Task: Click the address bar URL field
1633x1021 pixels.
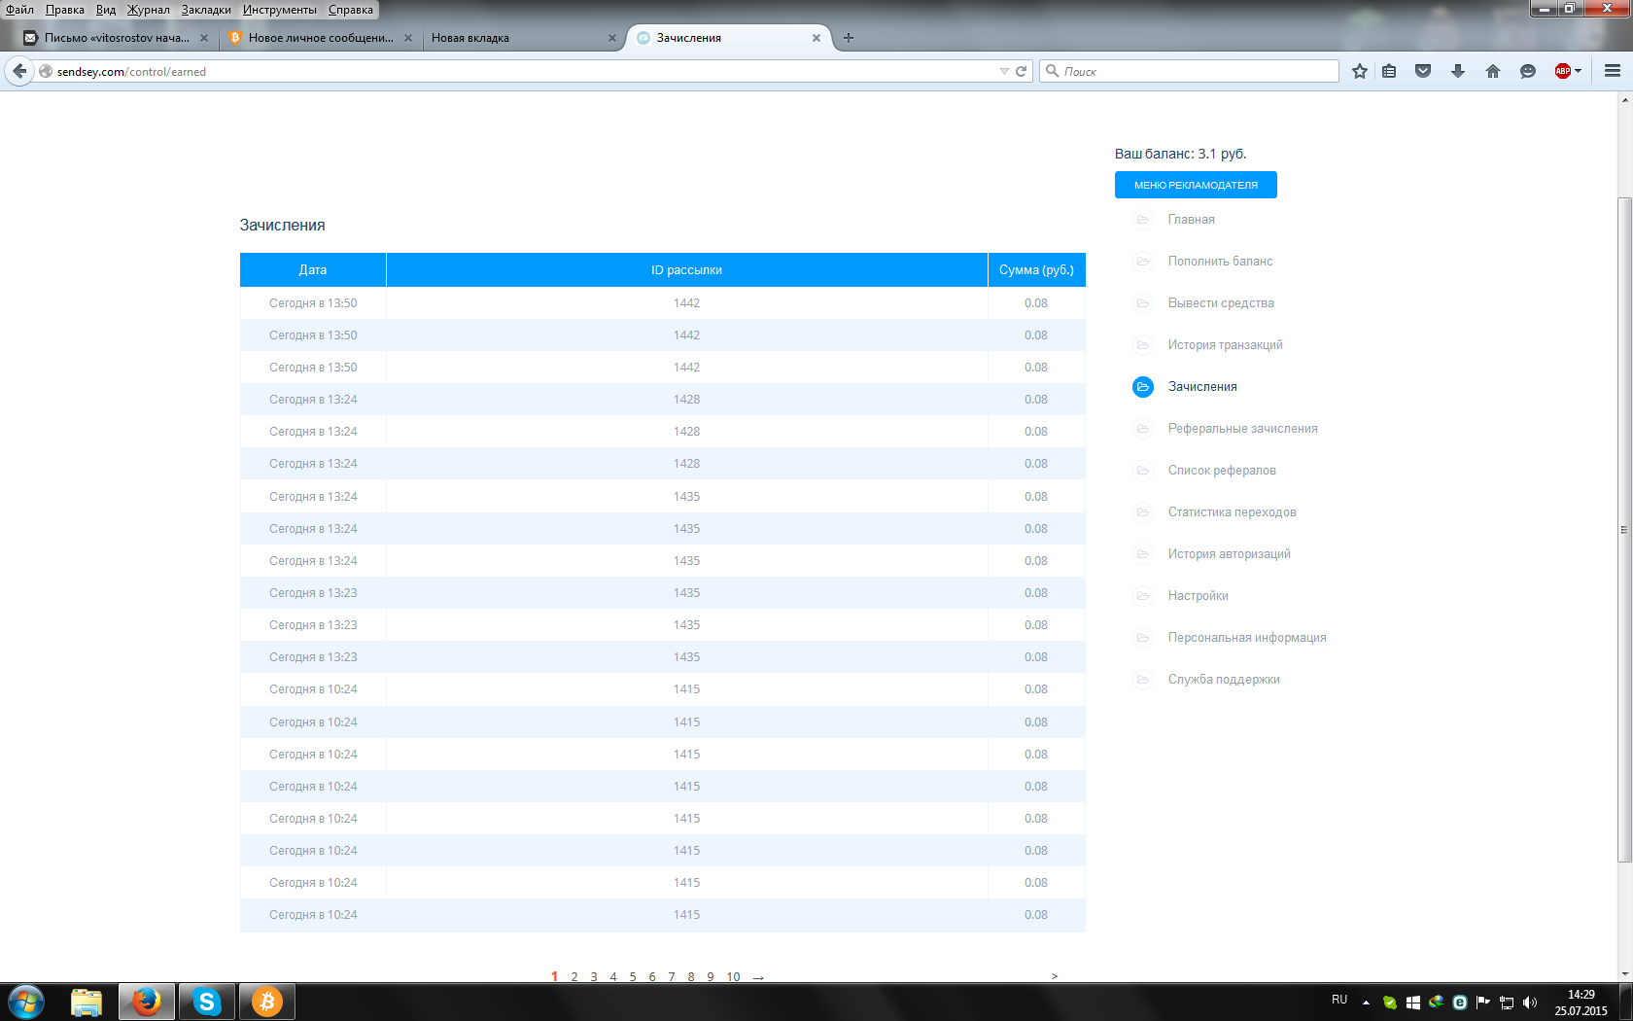Action: click(525, 71)
